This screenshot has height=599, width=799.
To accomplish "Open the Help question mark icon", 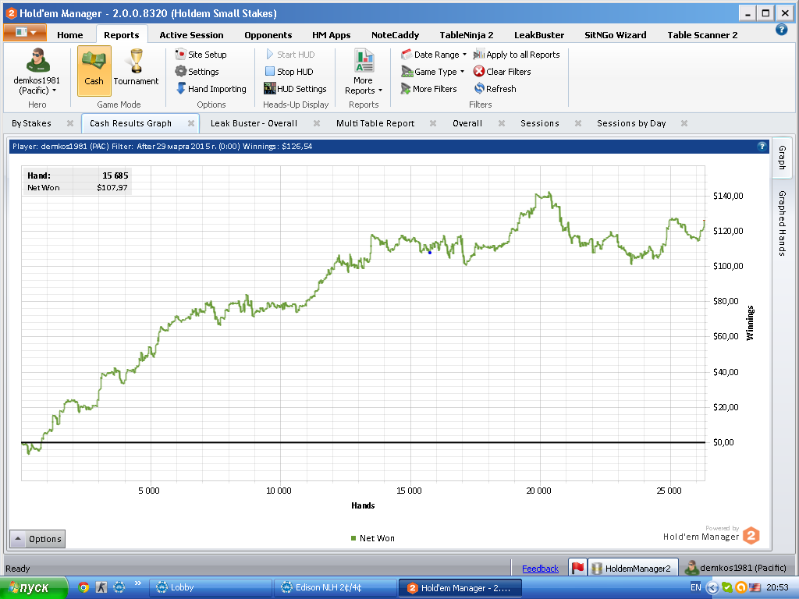I will click(781, 30).
